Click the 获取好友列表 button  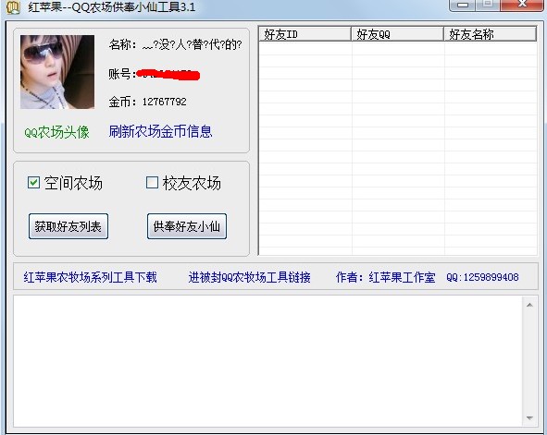click(x=68, y=226)
